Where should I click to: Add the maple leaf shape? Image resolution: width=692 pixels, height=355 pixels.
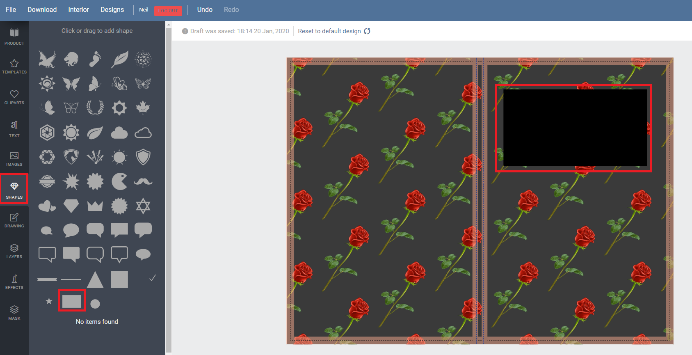pos(143,108)
